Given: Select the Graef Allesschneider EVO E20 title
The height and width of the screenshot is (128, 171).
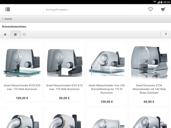Looking at the screenshot, I should tap(22, 87).
